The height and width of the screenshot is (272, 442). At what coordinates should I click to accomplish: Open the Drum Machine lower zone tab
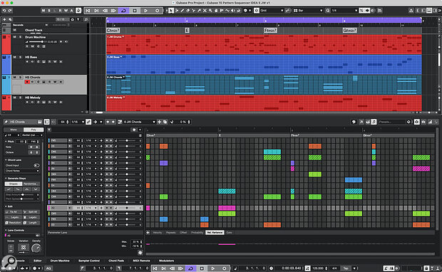[60, 261]
